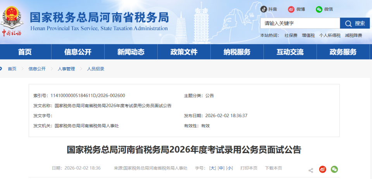This screenshot has width=372, height=179.
Task: Click hot keyword 增值税
Action: point(308,36)
